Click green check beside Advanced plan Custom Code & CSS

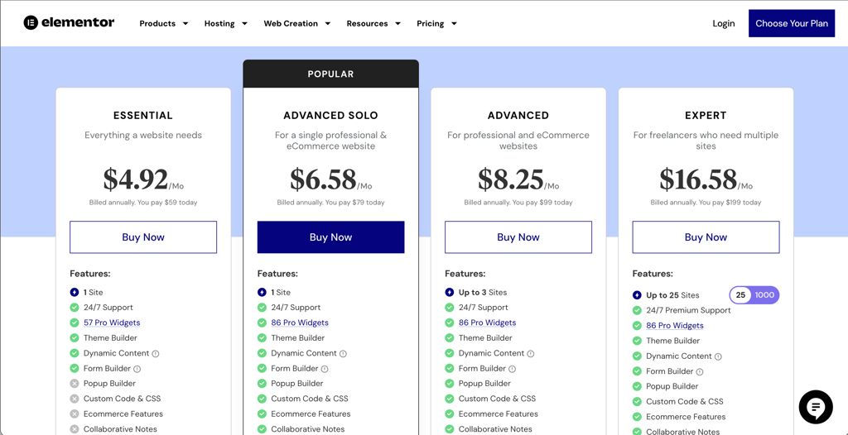point(450,399)
